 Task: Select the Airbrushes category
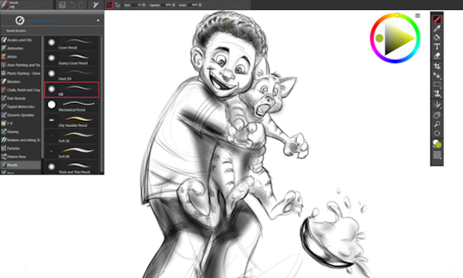point(21,48)
